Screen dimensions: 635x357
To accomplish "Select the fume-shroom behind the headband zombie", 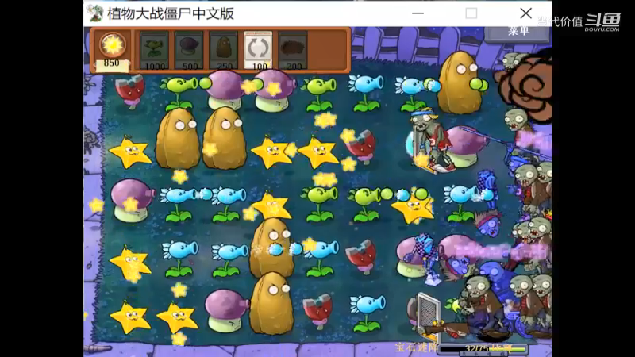I will pyautogui.click(x=466, y=147).
